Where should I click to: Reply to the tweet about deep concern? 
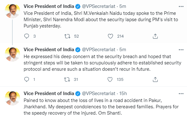point(27,79)
